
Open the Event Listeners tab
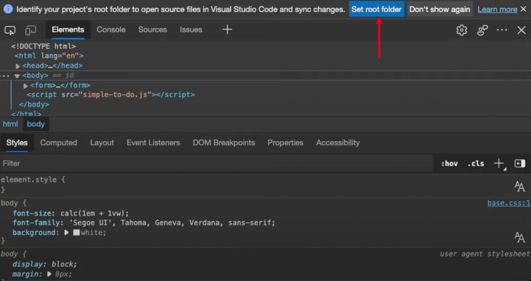153,143
